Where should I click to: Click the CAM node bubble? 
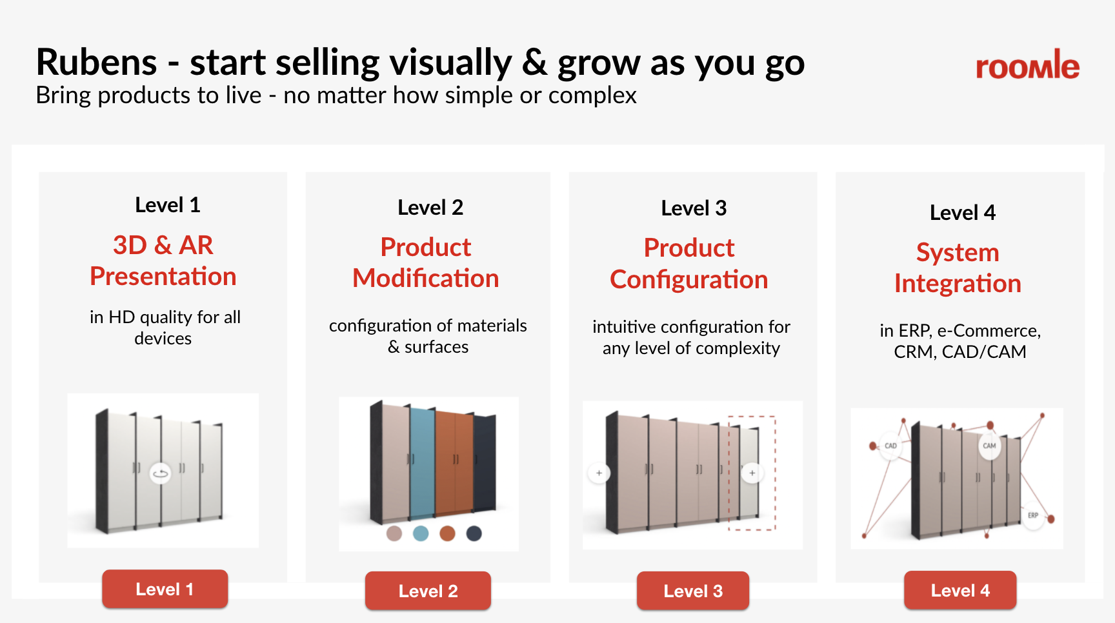pyautogui.click(x=989, y=446)
